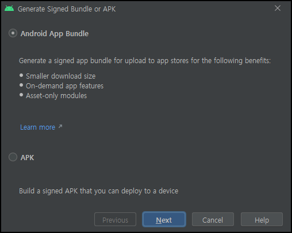Click the Android App Bundle label text
The width and height of the screenshot is (292, 233).
pyautogui.click(x=55, y=34)
